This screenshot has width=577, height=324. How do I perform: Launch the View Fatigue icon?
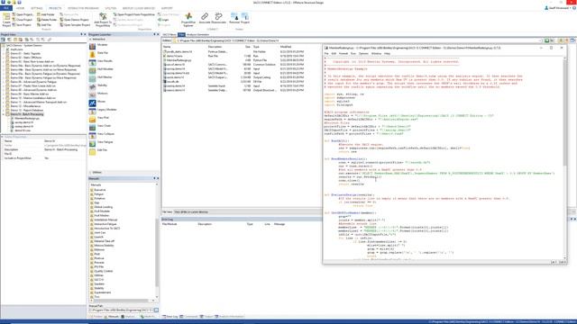point(92,143)
